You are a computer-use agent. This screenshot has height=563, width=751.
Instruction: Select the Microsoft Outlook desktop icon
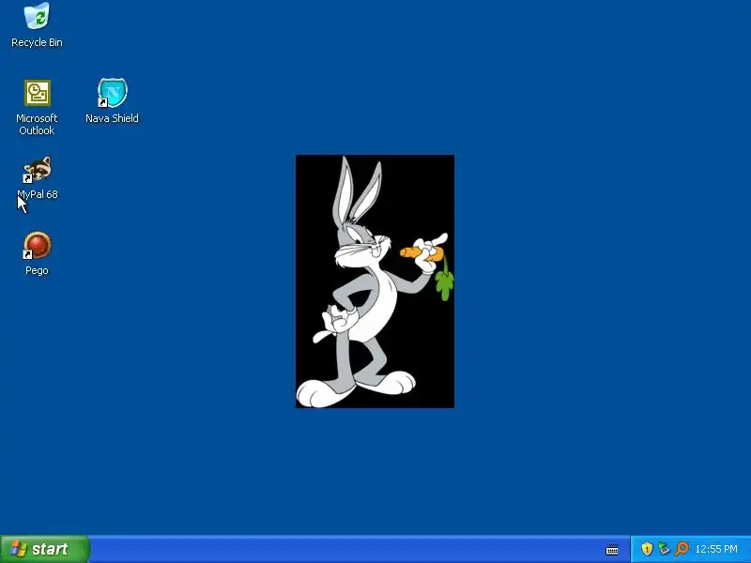tap(37, 93)
